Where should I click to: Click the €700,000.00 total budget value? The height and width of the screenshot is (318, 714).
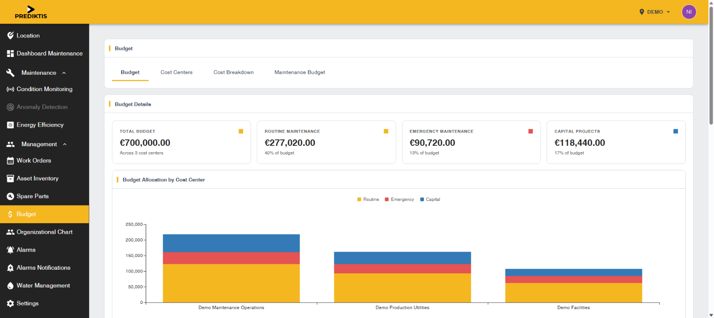(x=145, y=143)
